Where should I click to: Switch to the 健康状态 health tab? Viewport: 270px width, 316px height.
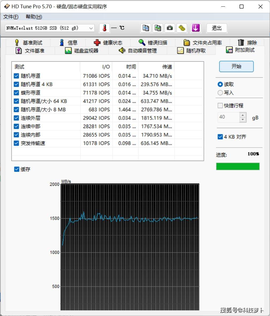(108, 42)
